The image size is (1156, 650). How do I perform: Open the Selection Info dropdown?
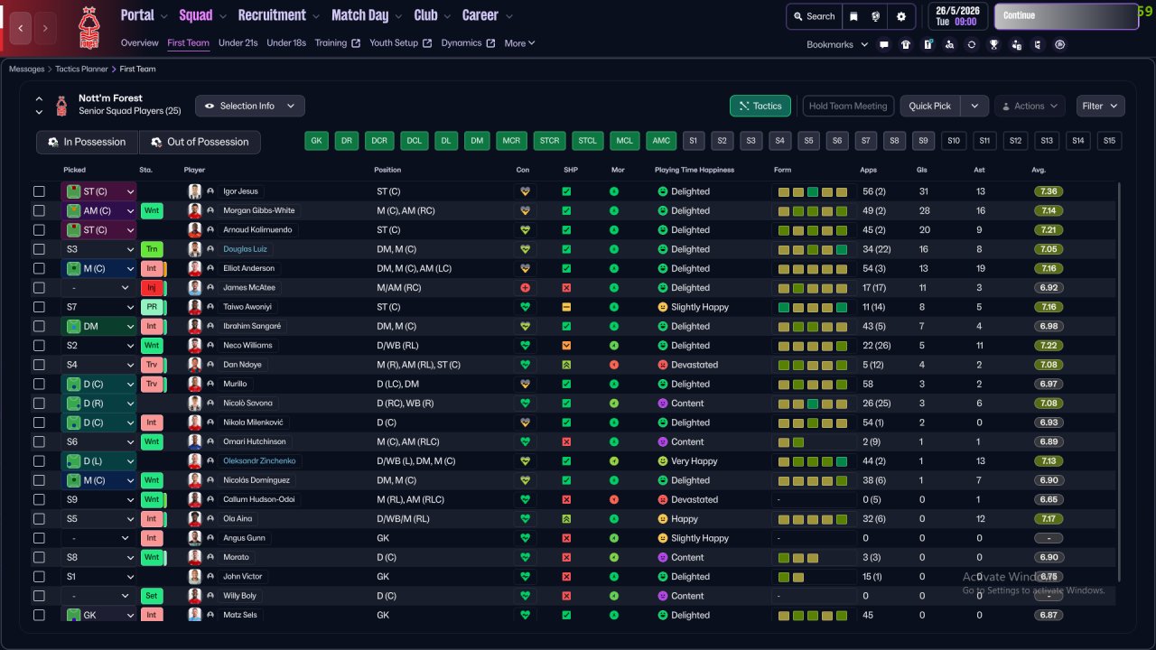coord(249,106)
